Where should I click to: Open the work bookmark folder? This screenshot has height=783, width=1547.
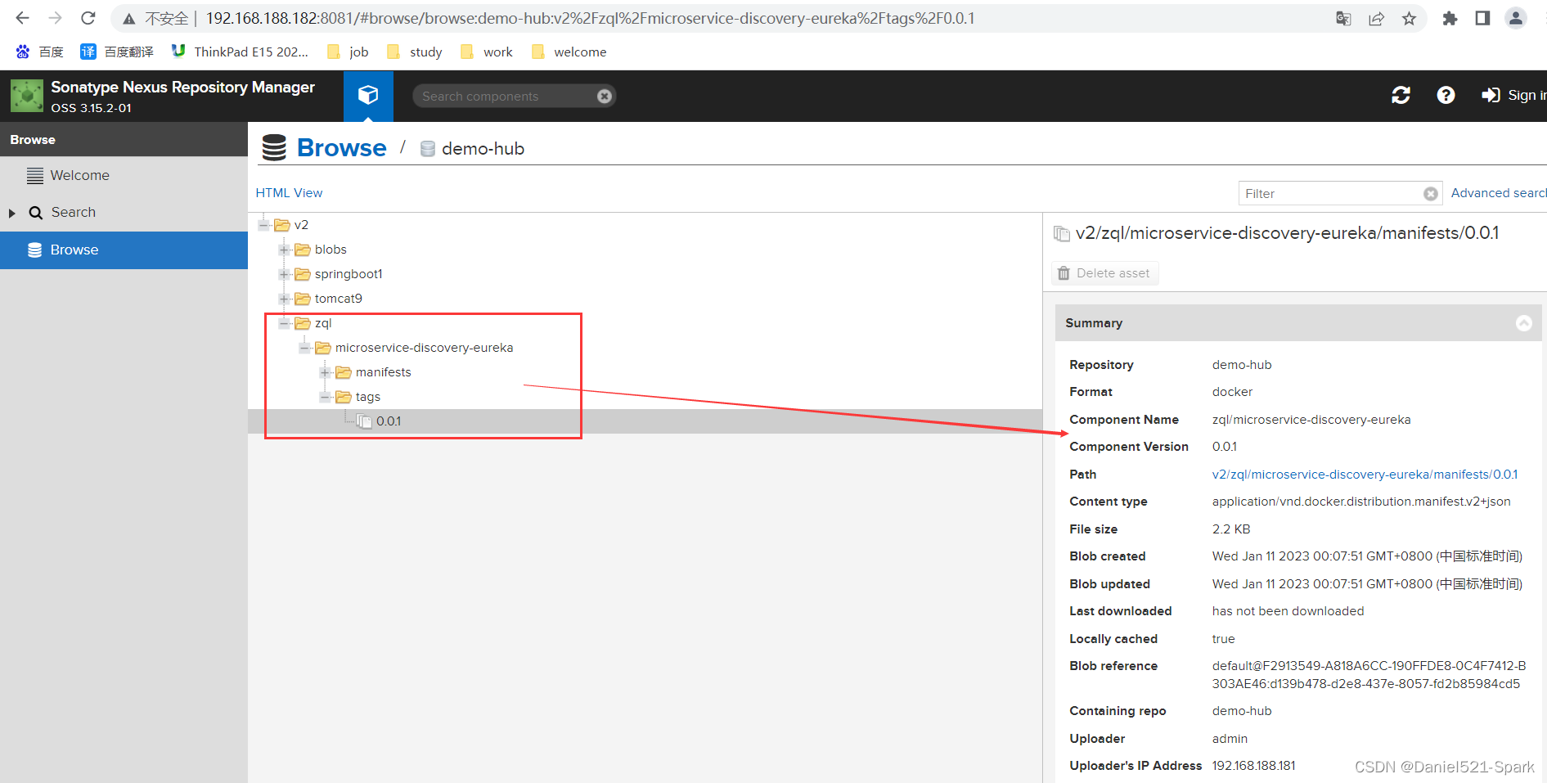pyautogui.click(x=487, y=52)
